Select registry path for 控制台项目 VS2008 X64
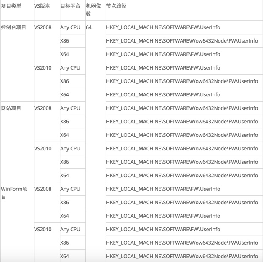The width and height of the screenshot is (263, 262). coord(184,54)
